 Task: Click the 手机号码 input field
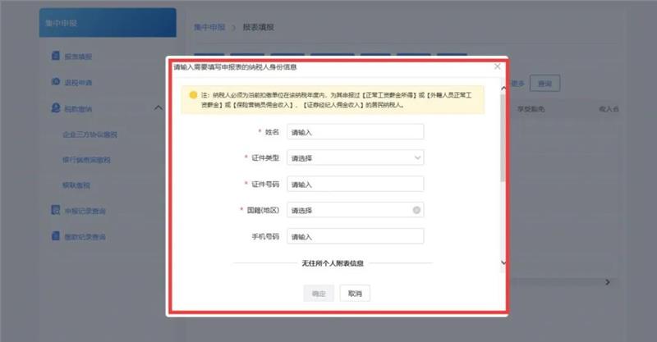pos(355,237)
